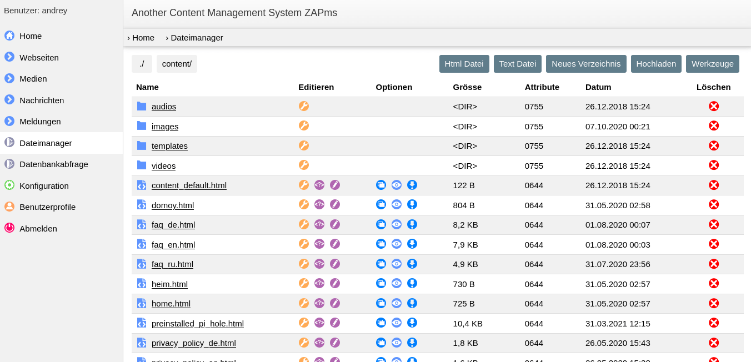
Task: Click code icon for heim.html
Action: pyautogui.click(x=319, y=283)
